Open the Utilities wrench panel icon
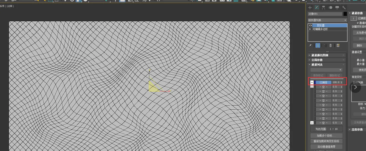 tap(344, 8)
